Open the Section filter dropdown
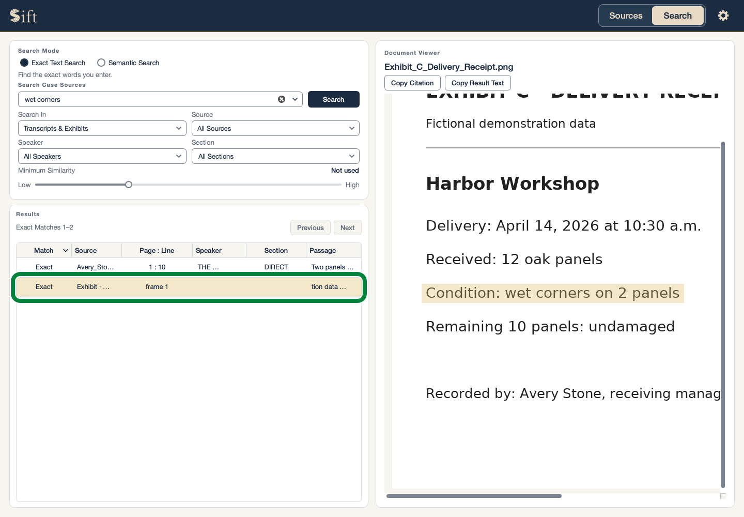 (x=275, y=156)
